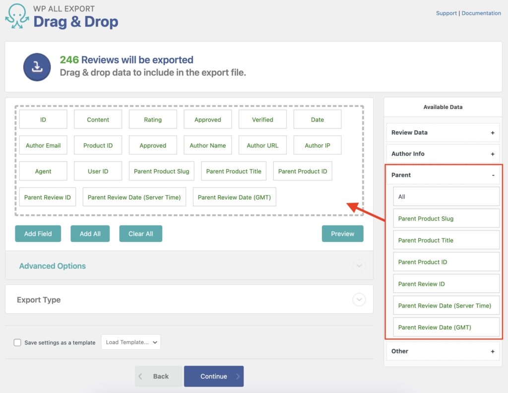Enable Save settings as a template
Viewport: 508px width, 393px height.
pyautogui.click(x=17, y=342)
